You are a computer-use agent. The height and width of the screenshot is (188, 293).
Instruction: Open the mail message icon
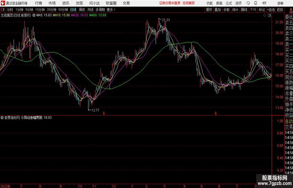coord(264,3)
